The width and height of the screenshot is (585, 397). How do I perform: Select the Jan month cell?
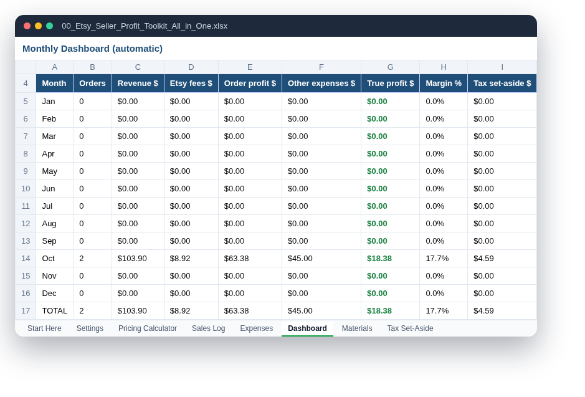(x=54, y=102)
